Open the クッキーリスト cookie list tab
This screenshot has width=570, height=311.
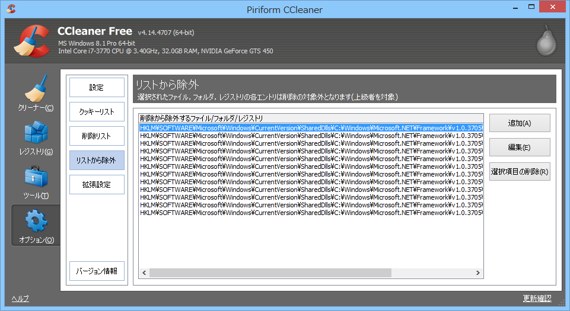97,112
